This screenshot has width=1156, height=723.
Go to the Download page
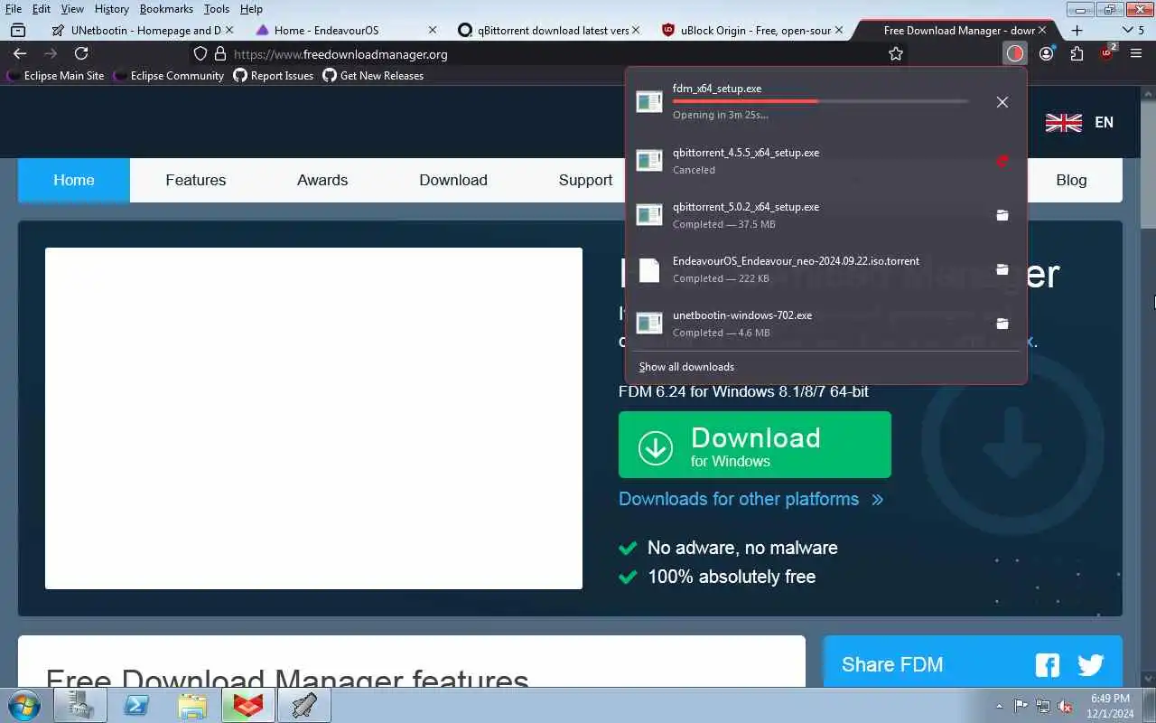pos(453,180)
